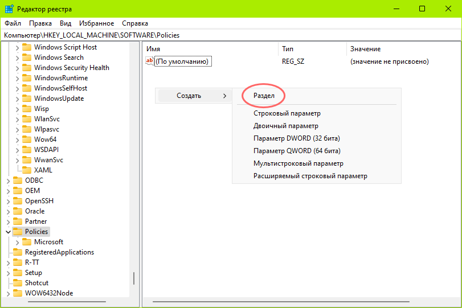This screenshot has width=462, height=308.
Task: Click the Oracle key folder icon
Action: click(x=17, y=211)
